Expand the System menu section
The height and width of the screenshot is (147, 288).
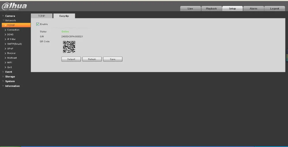tap(10, 81)
